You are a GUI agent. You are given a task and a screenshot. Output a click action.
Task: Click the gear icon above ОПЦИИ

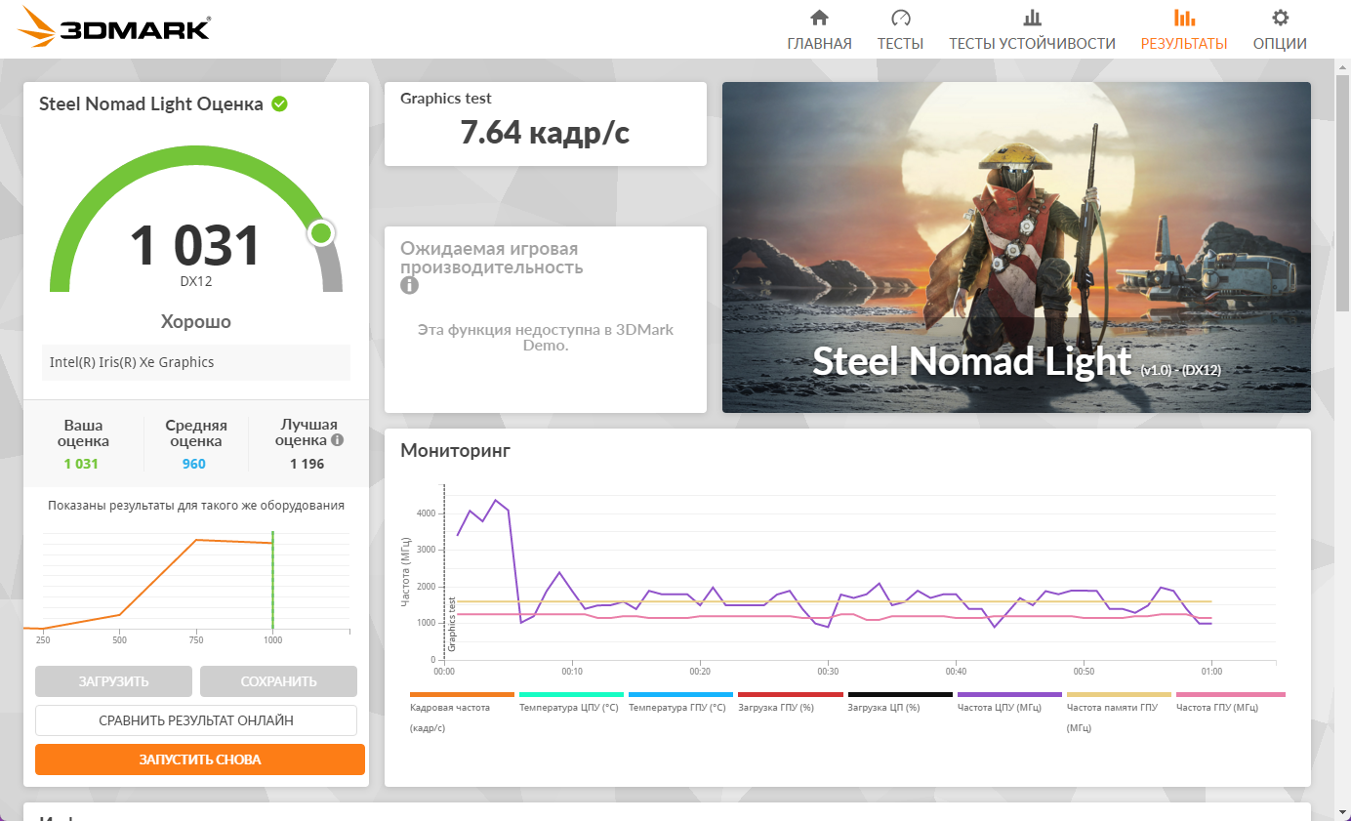pos(1281,18)
